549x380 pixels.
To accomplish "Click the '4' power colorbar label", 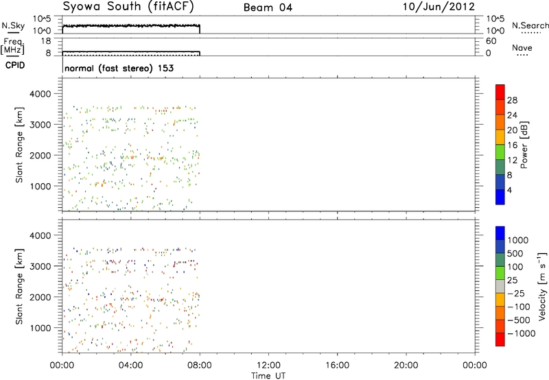I will (509, 190).
